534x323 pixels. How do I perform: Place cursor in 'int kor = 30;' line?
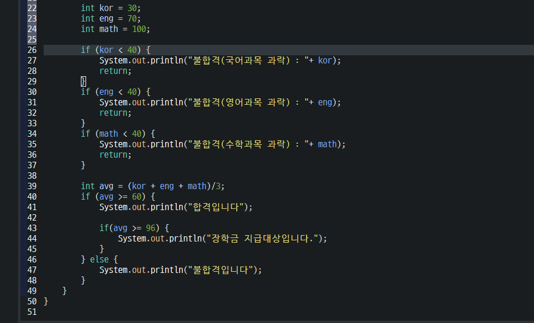[111, 8]
